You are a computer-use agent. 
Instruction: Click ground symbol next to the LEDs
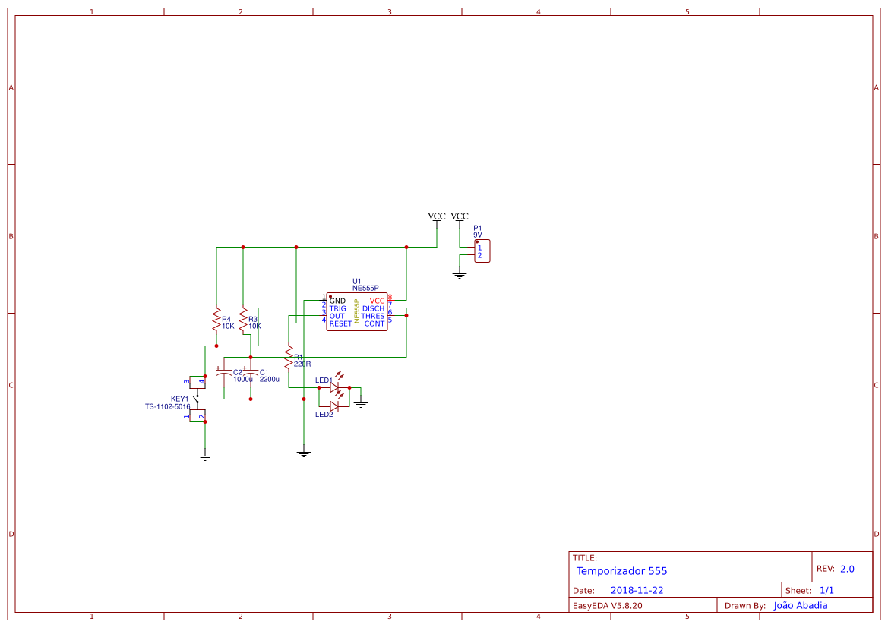click(x=361, y=404)
